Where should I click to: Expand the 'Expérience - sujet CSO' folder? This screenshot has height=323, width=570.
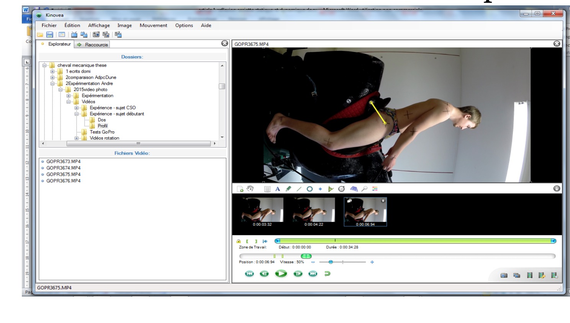coord(77,108)
